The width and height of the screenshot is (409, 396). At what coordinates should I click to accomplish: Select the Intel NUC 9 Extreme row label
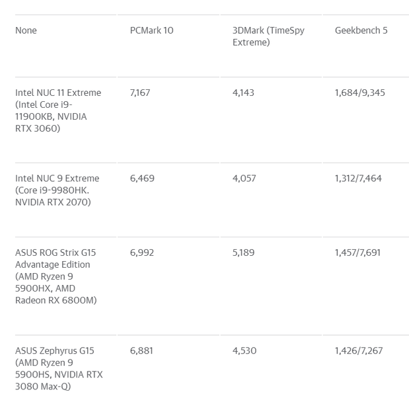[57, 190]
